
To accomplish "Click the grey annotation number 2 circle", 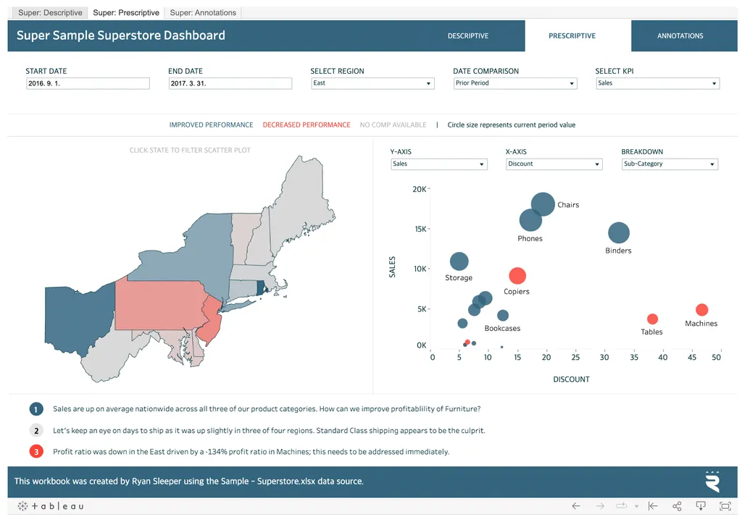I will click(x=36, y=430).
